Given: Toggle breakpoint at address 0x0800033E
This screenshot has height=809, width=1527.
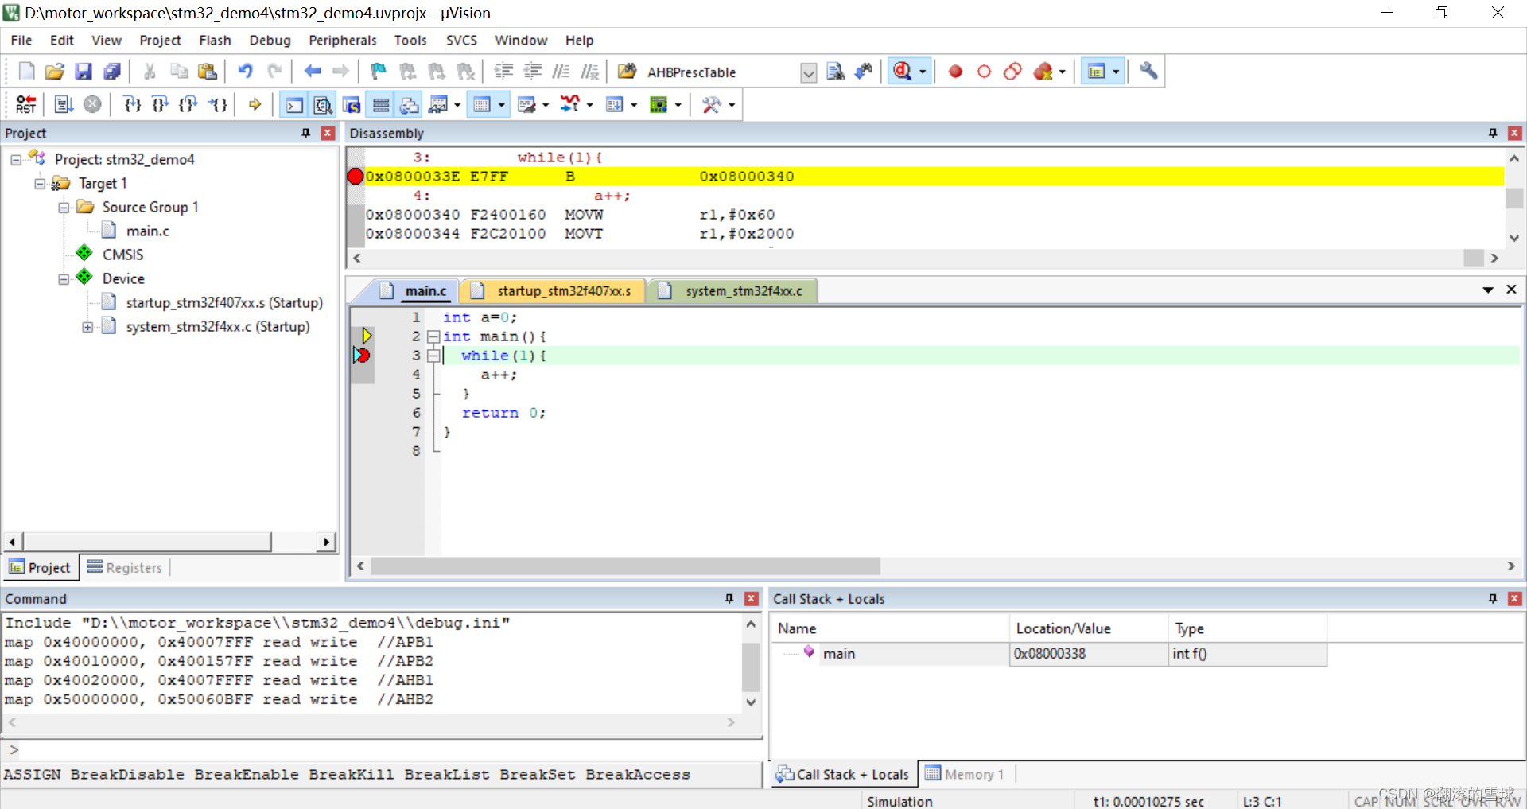Looking at the screenshot, I should click(356, 177).
